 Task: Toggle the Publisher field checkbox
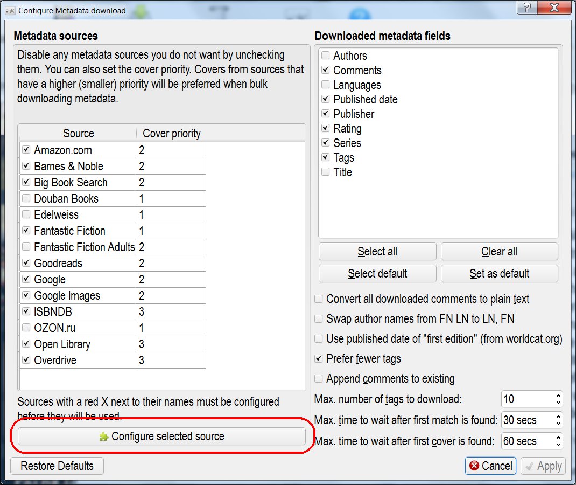click(x=326, y=114)
